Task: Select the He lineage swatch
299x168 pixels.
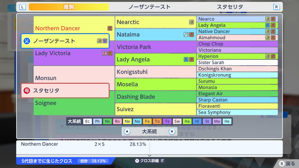Action: point(227,121)
